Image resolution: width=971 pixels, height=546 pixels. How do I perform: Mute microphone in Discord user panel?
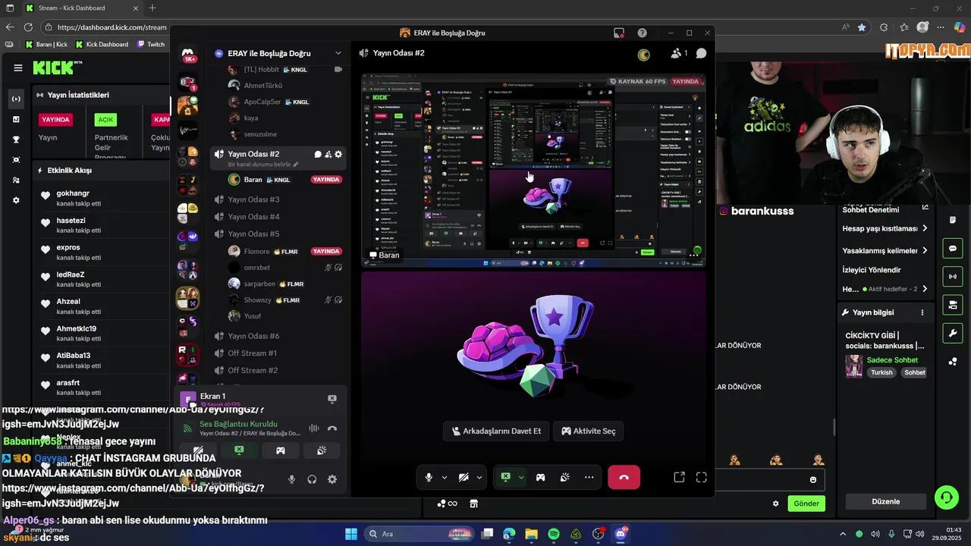pyautogui.click(x=291, y=479)
